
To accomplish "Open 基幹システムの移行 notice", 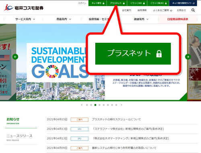I will pyautogui.click(x=124, y=148).
